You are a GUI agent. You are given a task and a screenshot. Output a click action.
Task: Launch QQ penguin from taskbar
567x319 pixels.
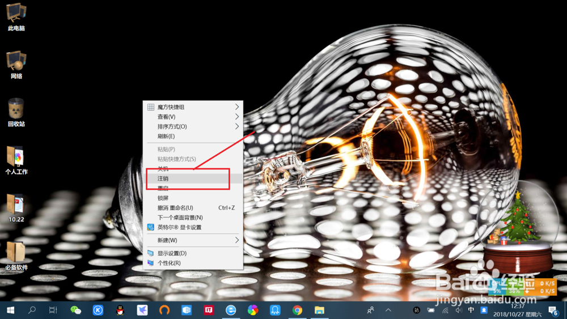(120, 310)
